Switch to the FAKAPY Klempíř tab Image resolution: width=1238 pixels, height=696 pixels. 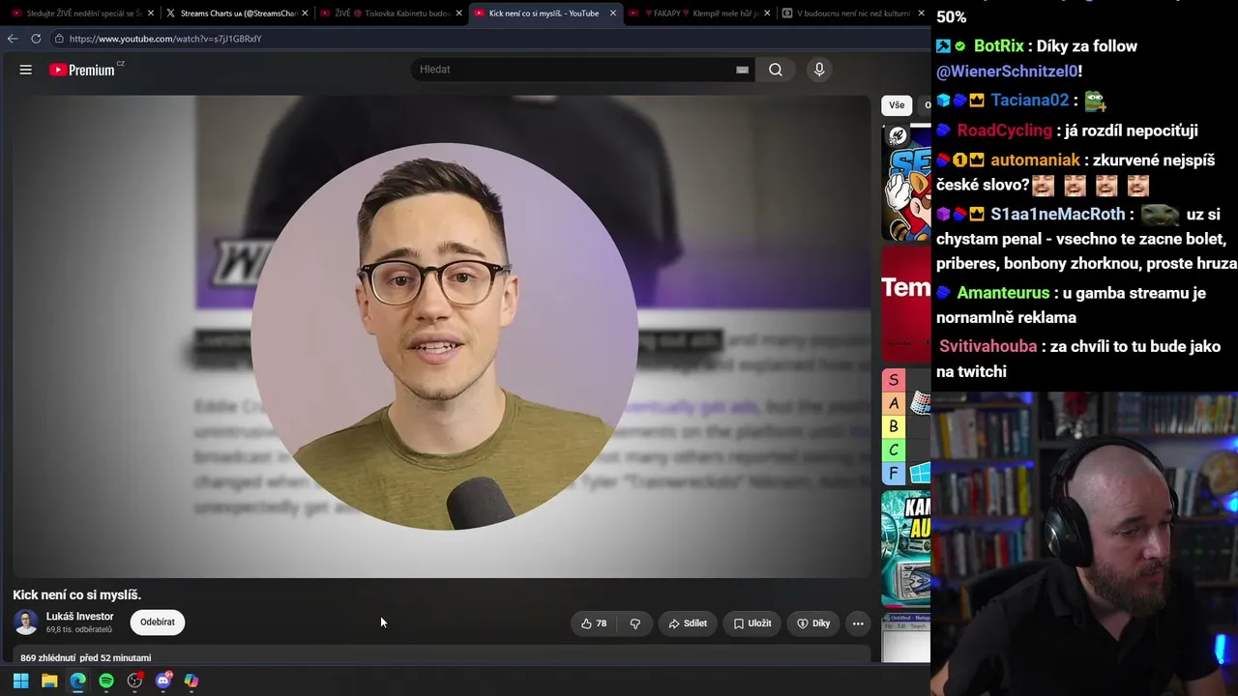pyautogui.click(x=698, y=14)
